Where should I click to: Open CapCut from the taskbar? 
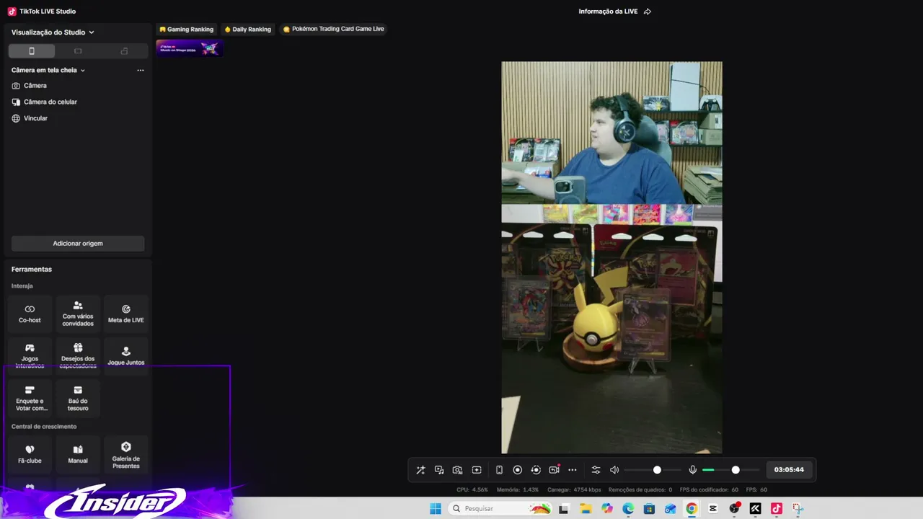click(x=713, y=509)
